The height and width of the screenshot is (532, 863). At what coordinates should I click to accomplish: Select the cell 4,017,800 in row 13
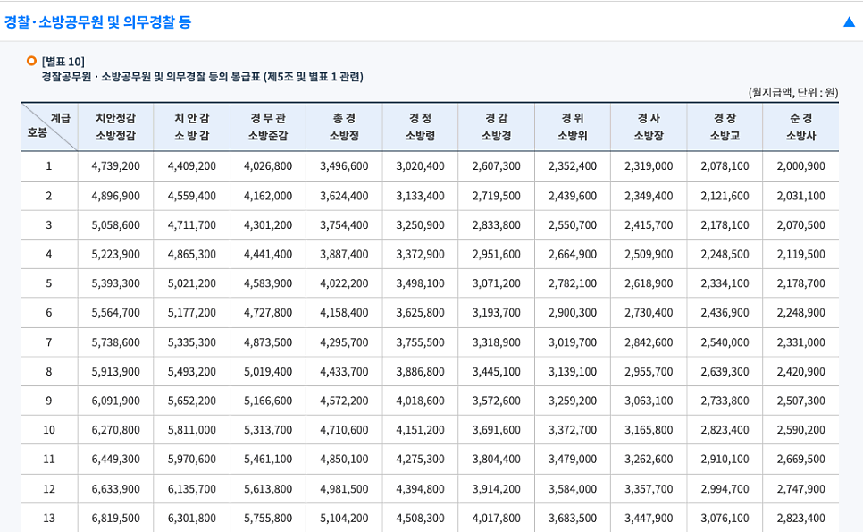497,518
